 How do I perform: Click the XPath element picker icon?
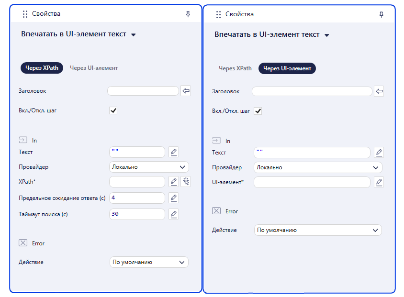coord(186,181)
